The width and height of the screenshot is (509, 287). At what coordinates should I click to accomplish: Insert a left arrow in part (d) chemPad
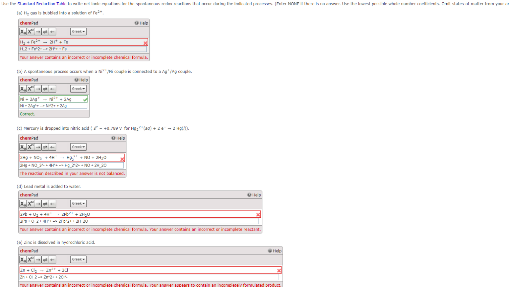(x=52, y=203)
